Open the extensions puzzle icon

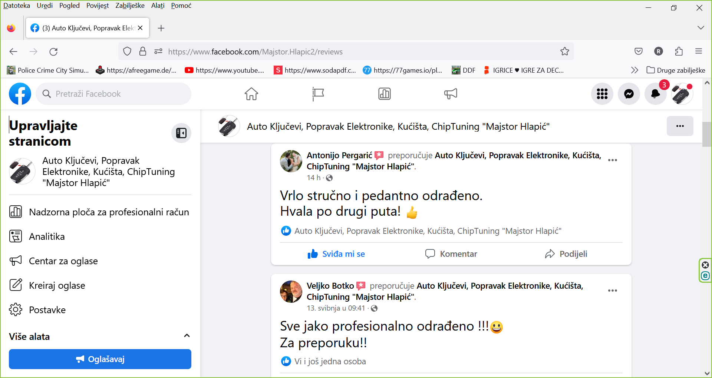(679, 52)
